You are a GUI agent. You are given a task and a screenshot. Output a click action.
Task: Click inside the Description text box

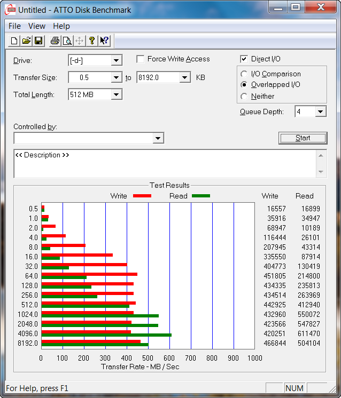click(165, 164)
